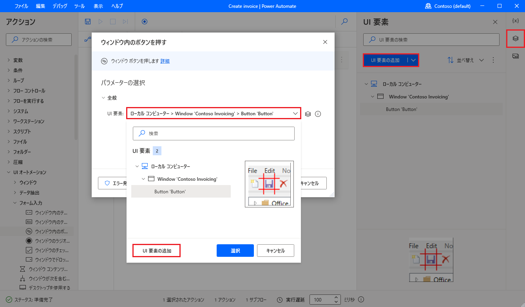Open the 表示 menu
Image resolution: width=525 pixels, height=307 pixels.
click(98, 6)
